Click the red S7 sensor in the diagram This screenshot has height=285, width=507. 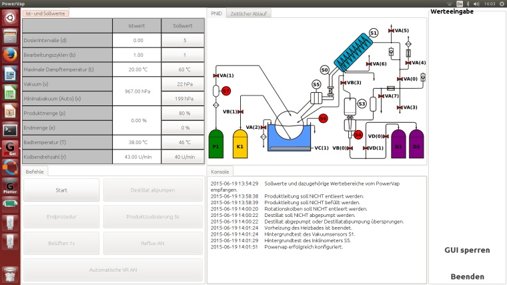tap(226, 90)
